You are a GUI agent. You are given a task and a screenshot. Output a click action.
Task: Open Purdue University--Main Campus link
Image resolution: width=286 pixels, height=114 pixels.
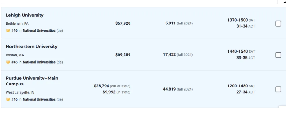click(x=32, y=81)
